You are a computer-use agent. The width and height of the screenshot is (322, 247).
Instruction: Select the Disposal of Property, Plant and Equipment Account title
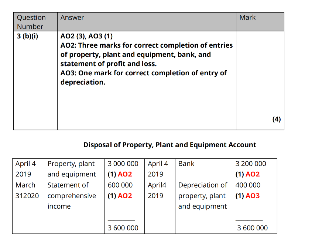[169, 145]
